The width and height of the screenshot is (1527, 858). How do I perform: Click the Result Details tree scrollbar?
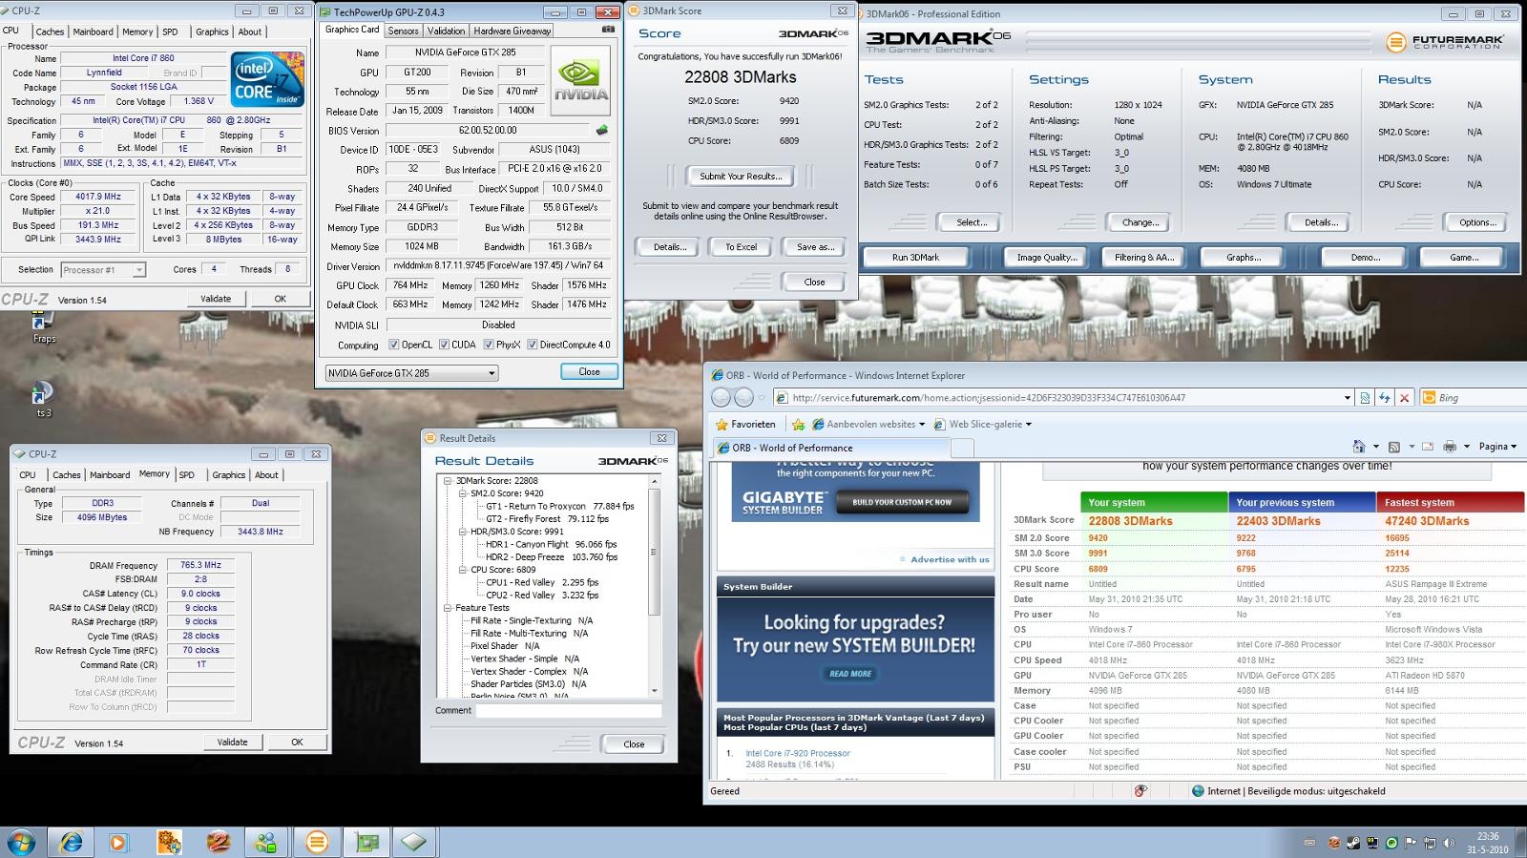tap(655, 585)
